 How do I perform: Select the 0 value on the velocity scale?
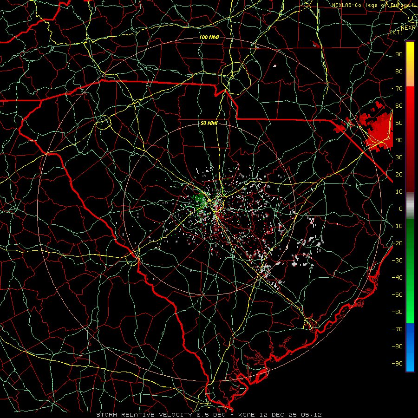coord(401,209)
